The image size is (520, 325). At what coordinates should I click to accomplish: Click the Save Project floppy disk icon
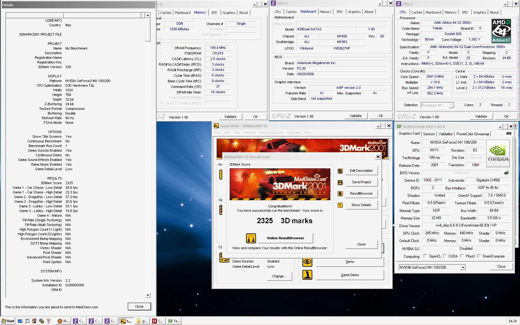pos(340,182)
